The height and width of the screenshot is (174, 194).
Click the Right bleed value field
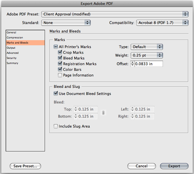(145, 116)
